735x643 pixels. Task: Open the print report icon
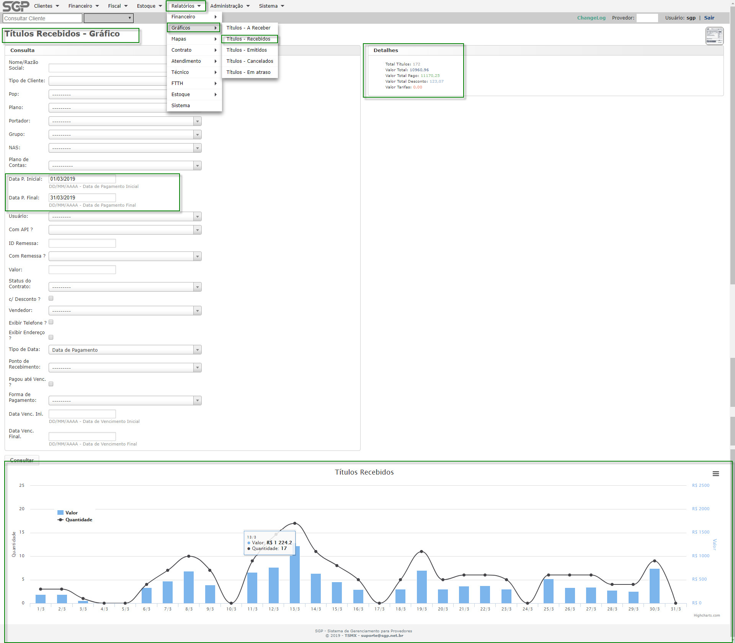click(714, 36)
